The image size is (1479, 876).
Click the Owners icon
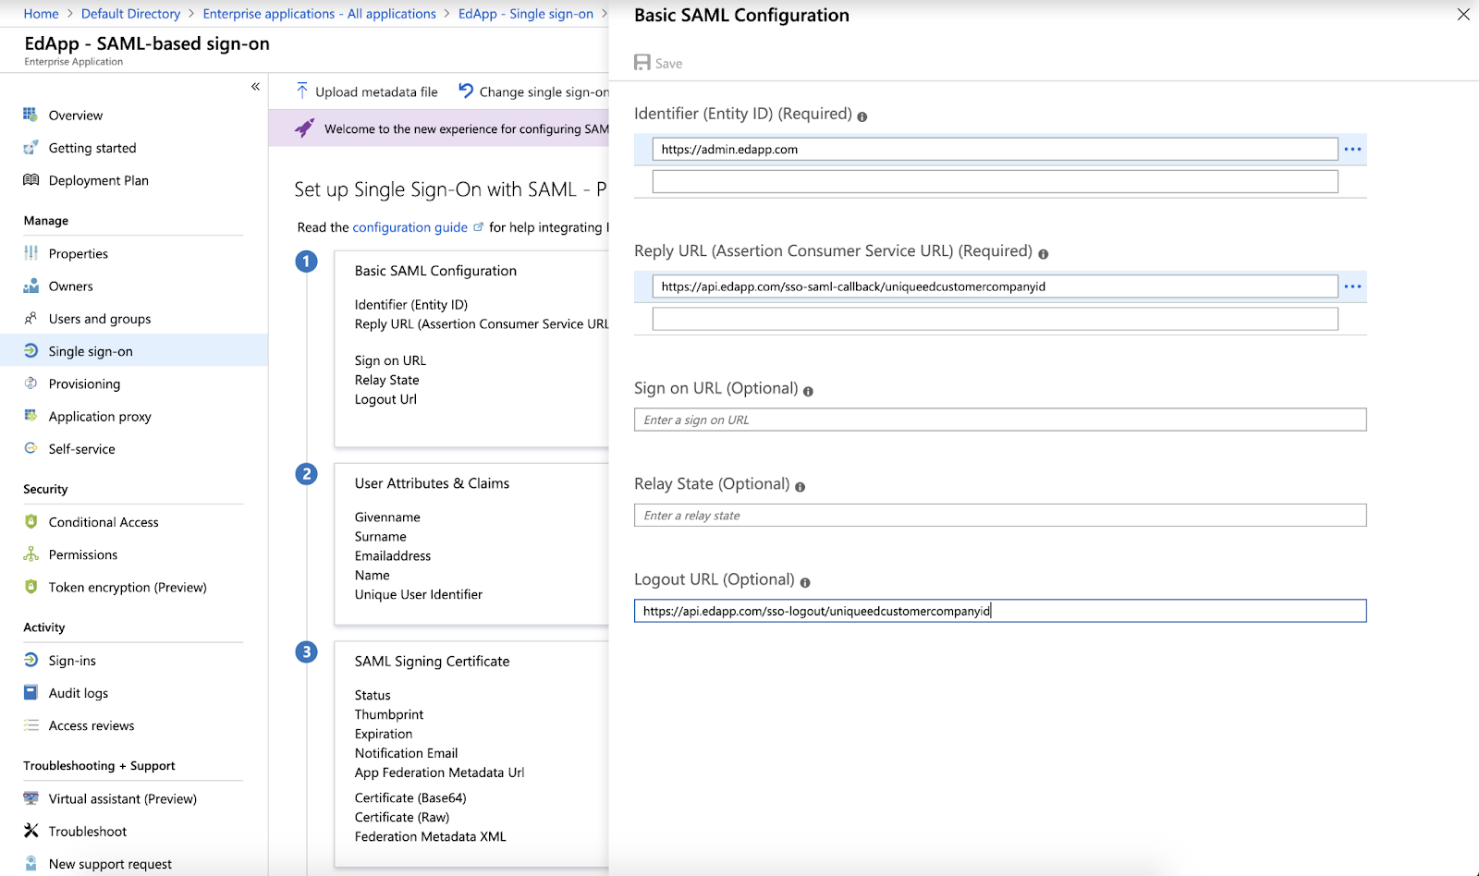(x=31, y=286)
